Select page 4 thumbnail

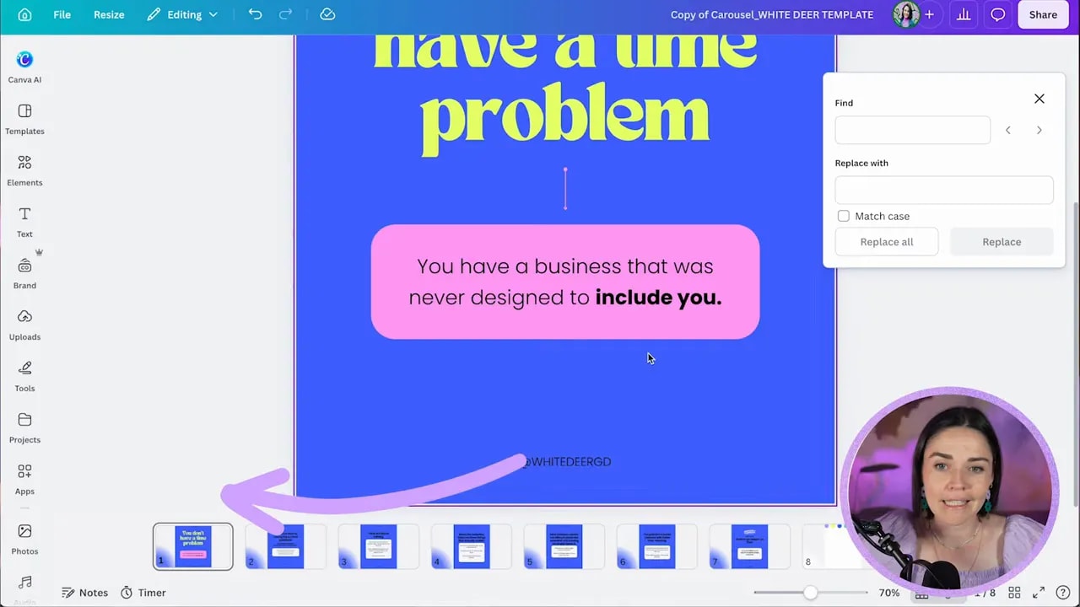pyautogui.click(x=471, y=546)
